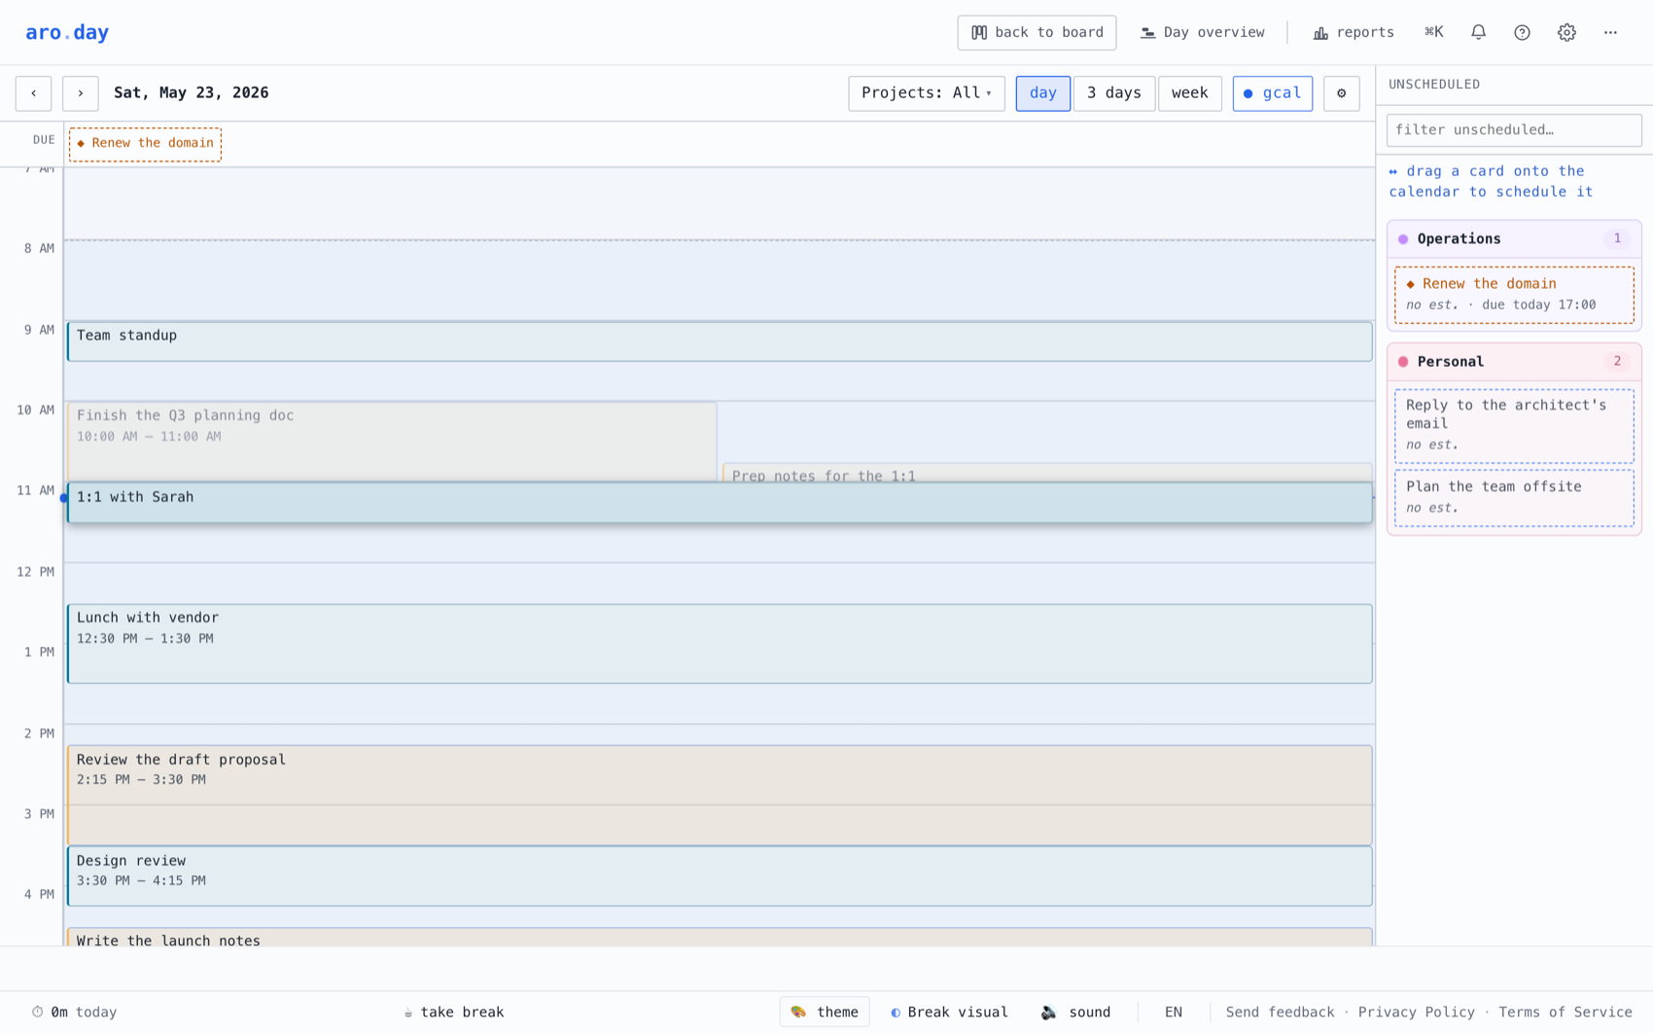The height and width of the screenshot is (1033, 1653).
Task: Open Terms of Service link
Action: click(x=1565, y=1013)
